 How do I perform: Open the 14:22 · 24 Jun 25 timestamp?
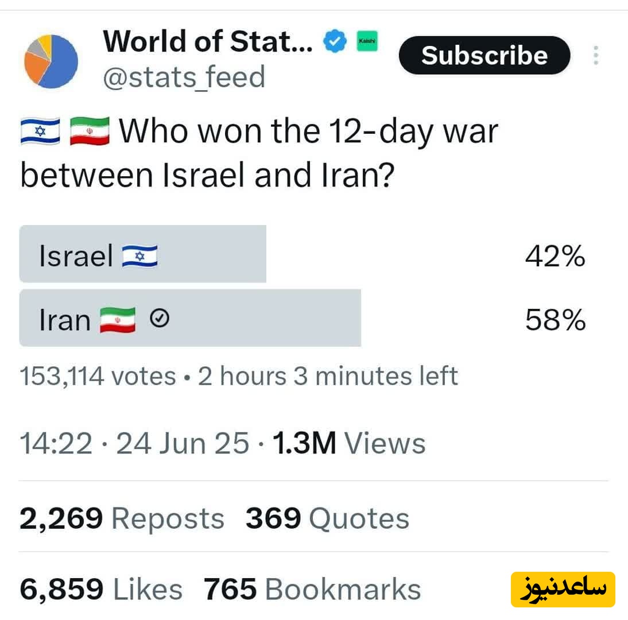pyautogui.click(x=134, y=444)
